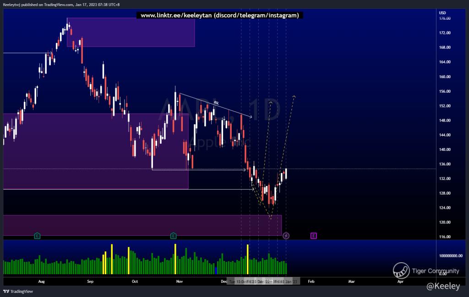Click the USD currency label on price axis

point(442,13)
